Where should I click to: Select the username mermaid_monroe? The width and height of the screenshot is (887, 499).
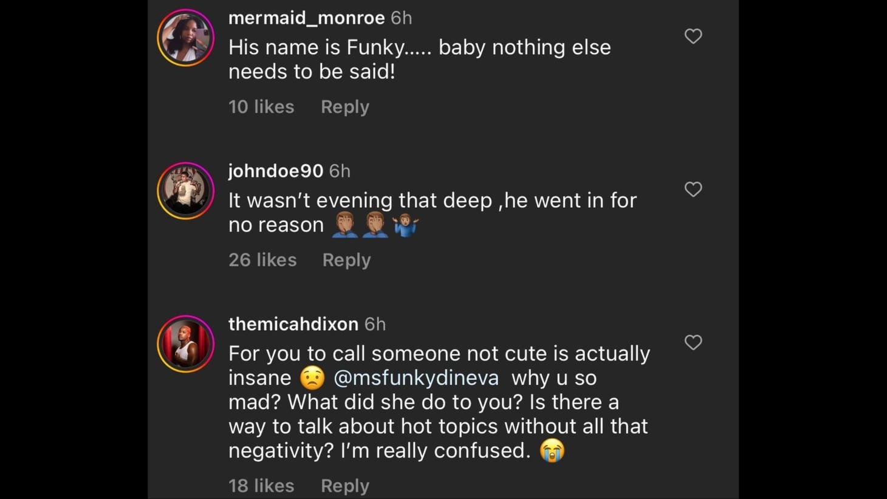point(306,18)
